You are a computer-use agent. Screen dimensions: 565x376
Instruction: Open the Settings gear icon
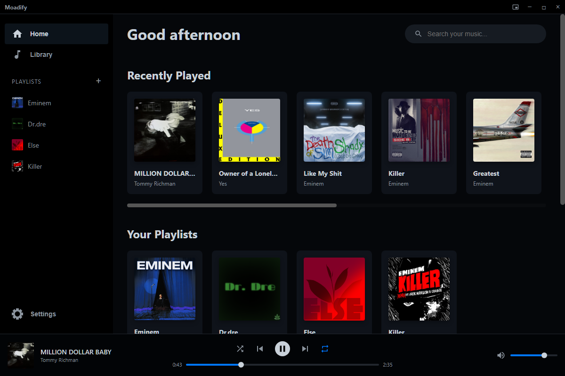[x=17, y=314]
